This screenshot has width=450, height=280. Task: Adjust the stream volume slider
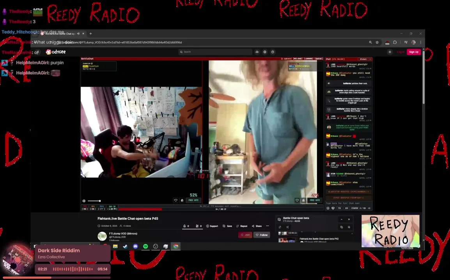[94, 201]
